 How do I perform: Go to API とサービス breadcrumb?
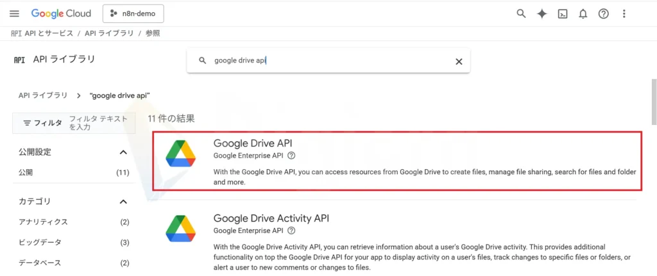(x=49, y=33)
